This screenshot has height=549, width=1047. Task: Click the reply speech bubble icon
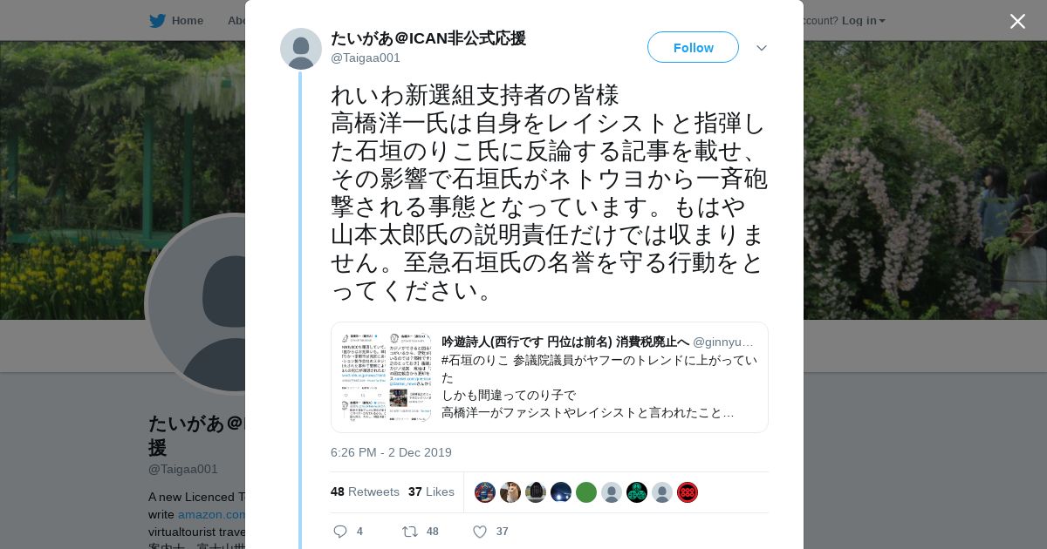[x=340, y=531]
